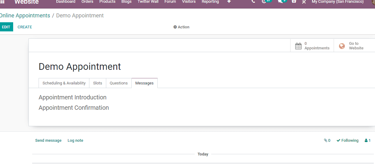Click the followers person icon
Screen dimensions: 375x164
[x=366, y=141]
